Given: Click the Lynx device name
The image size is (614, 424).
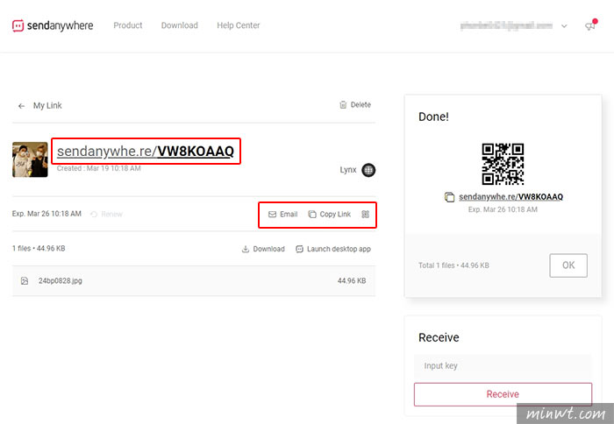Looking at the screenshot, I should (348, 170).
